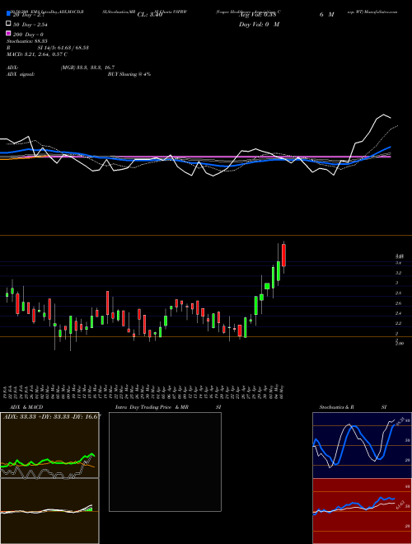The height and width of the screenshot is (544, 412).
Task: Click the MACD histogram panel
Action: [49, 511]
